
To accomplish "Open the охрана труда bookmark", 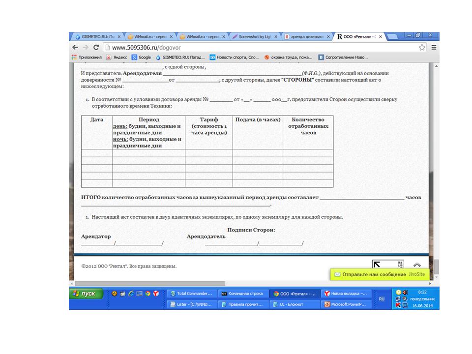I will click(x=288, y=57).
